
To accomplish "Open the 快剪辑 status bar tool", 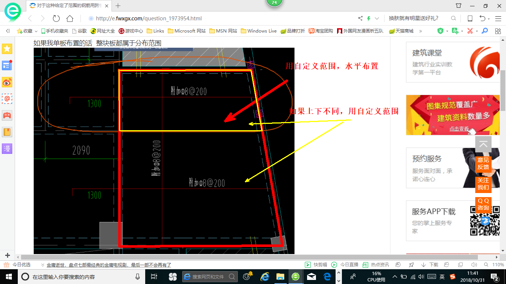I will [x=316, y=265].
